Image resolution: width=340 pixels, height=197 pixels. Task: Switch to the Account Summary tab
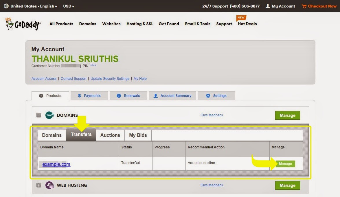point(172,96)
